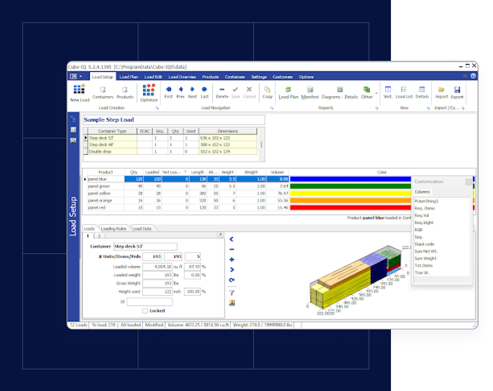Viewport: 493px width, 391px height.
Task: Click the blue color bar for panel blue
Action: tap(350, 179)
